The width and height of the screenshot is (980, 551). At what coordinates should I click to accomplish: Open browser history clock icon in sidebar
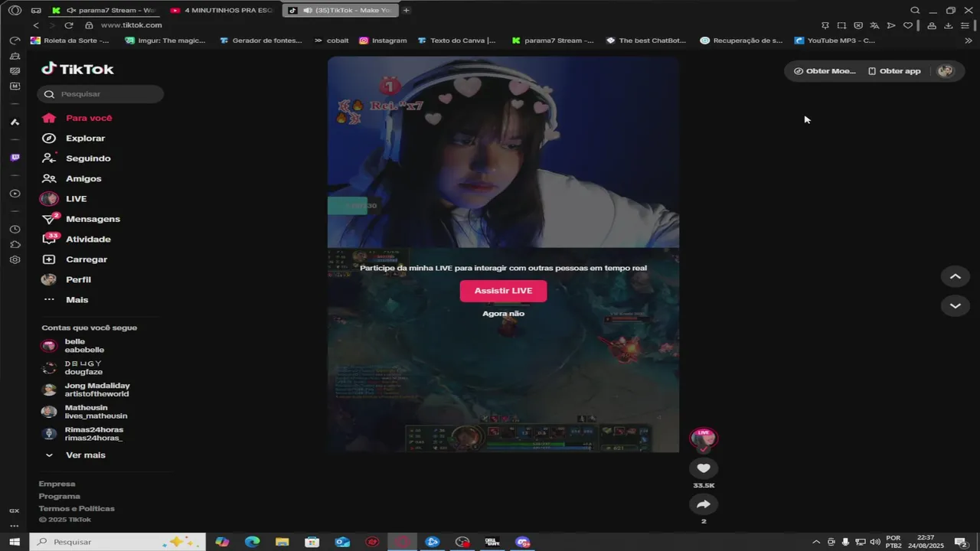coord(15,230)
